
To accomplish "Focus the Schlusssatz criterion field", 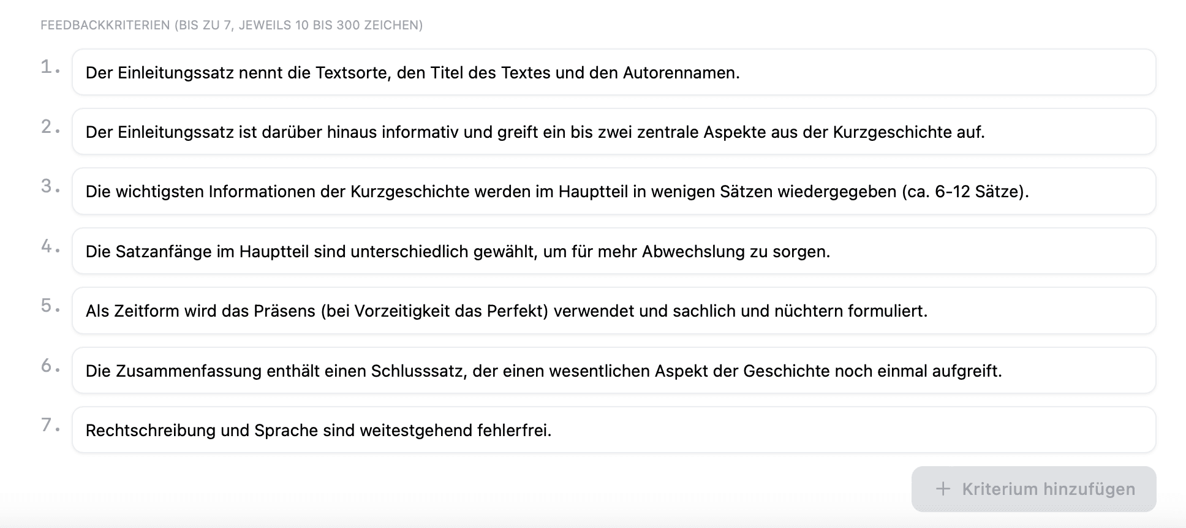I will tap(613, 371).
